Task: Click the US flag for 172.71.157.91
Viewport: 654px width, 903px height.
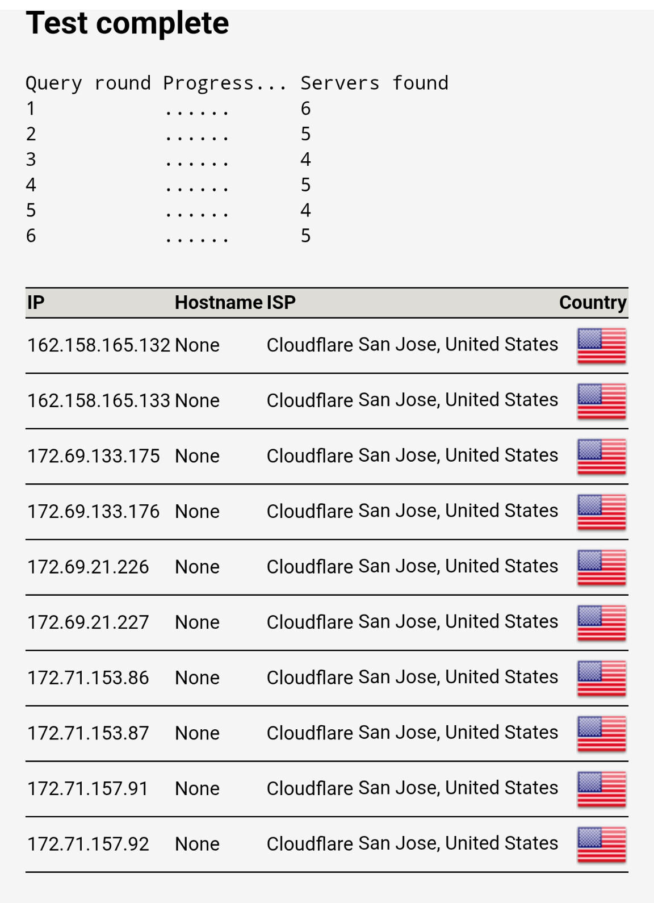Action: coord(602,789)
